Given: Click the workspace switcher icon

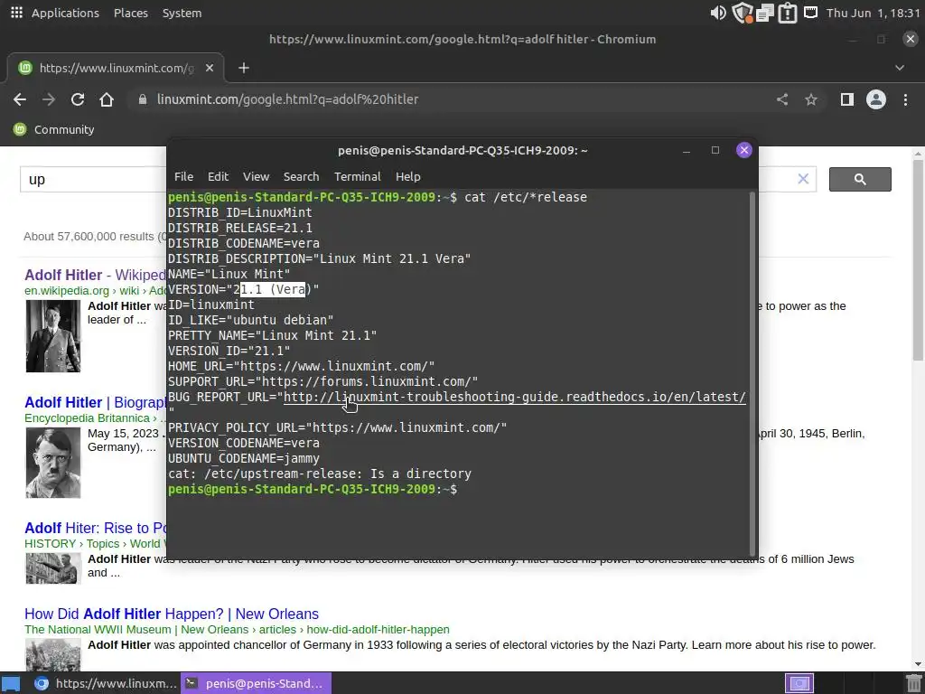Looking at the screenshot, I should pyautogui.click(x=799, y=683).
